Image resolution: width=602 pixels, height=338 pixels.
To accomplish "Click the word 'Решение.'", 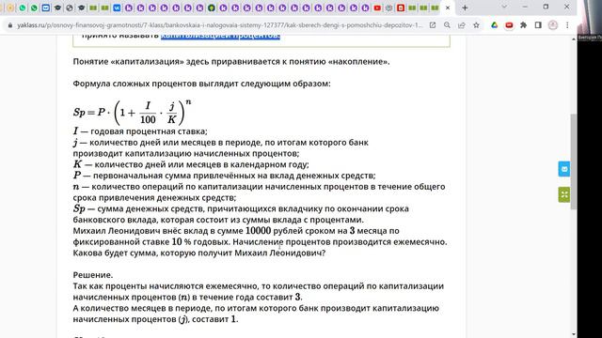I will pyautogui.click(x=93, y=275).
